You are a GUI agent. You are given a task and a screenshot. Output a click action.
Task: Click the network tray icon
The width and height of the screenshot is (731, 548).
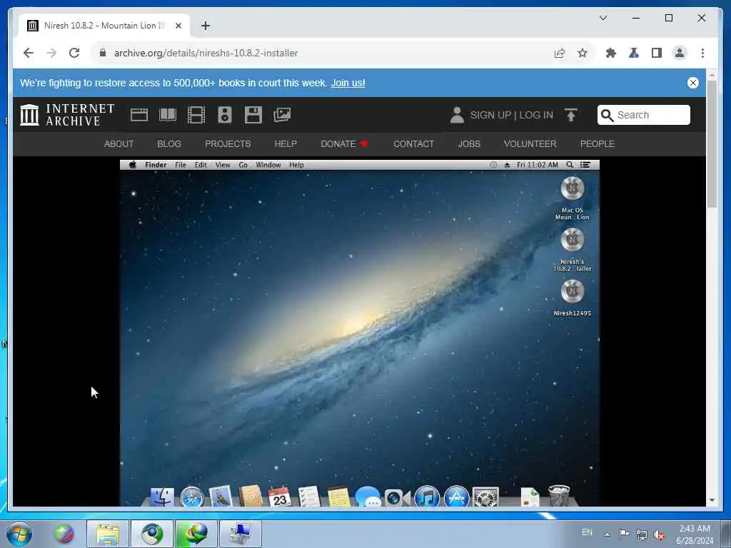pos(642,535)
